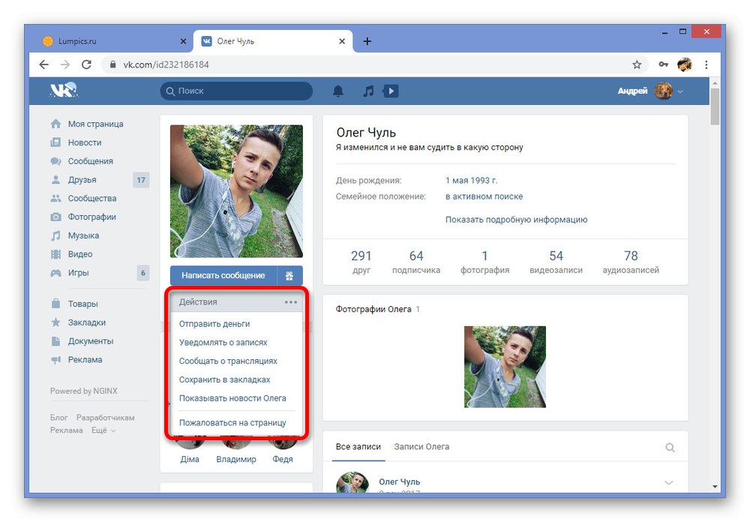This screenshot has width=750, height=522.
Task: Reload the page
Action: [x=86, y=64]
